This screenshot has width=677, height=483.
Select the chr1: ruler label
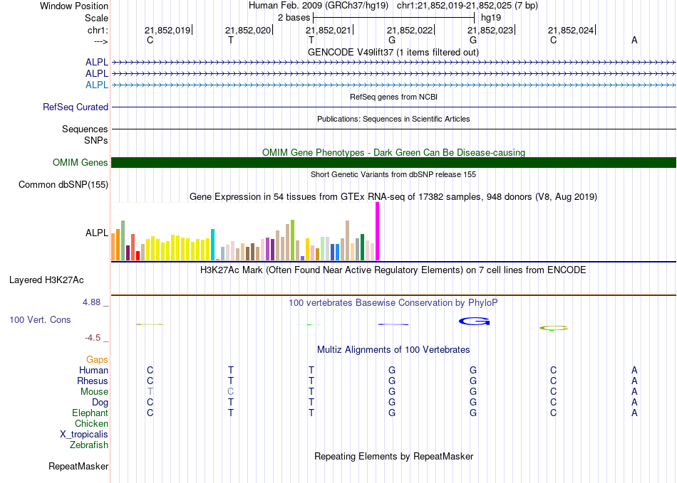pos(98,30)
